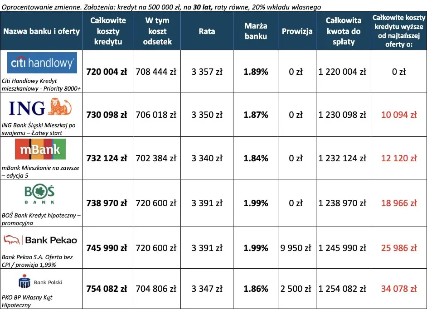Click the BOŚ Bank green logo
Screen dimensions: 427x309
pyautogui.click(x=40, y=195)
